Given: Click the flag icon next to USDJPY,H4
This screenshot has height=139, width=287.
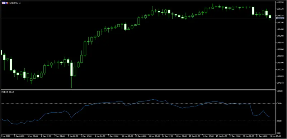Looking at the screenshot, I should pos(7,3).
